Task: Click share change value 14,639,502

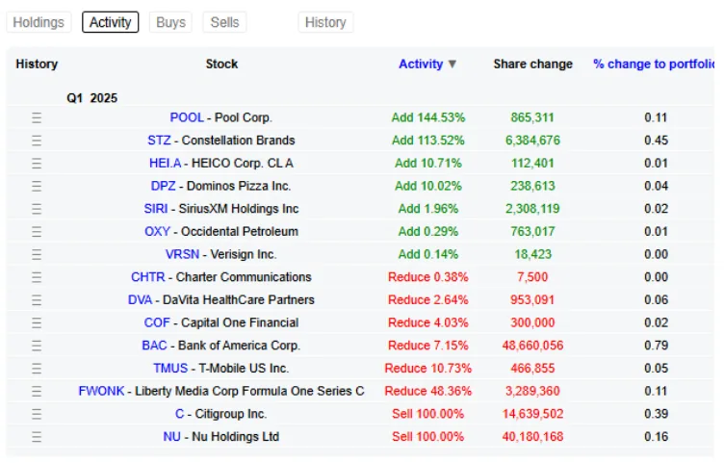Action: pos(532,414)
